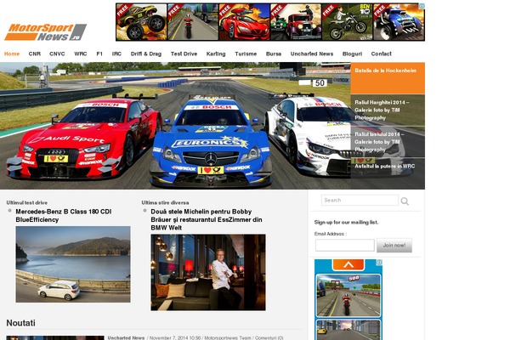
Task: Open the Uncharted News menu section
Action: [x=312, y=54]
